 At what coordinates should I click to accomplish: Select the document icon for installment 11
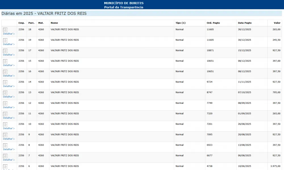tap(5, 114)
